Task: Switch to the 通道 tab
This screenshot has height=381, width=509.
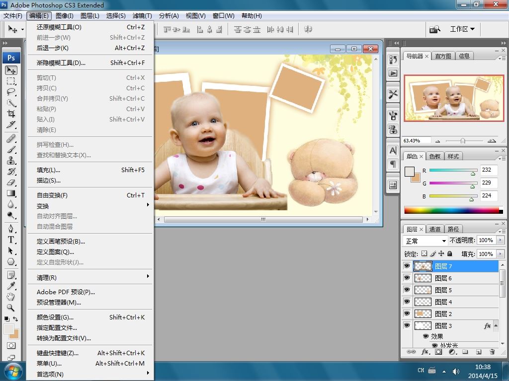Action: (434, 229)
